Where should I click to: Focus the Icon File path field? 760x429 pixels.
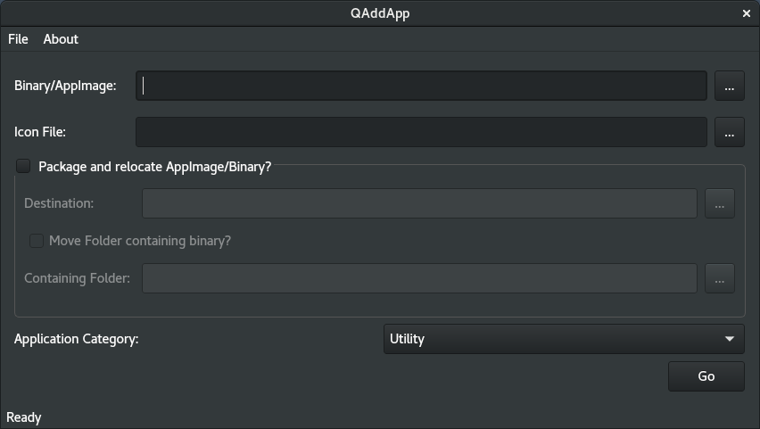(x=421, y=132)
